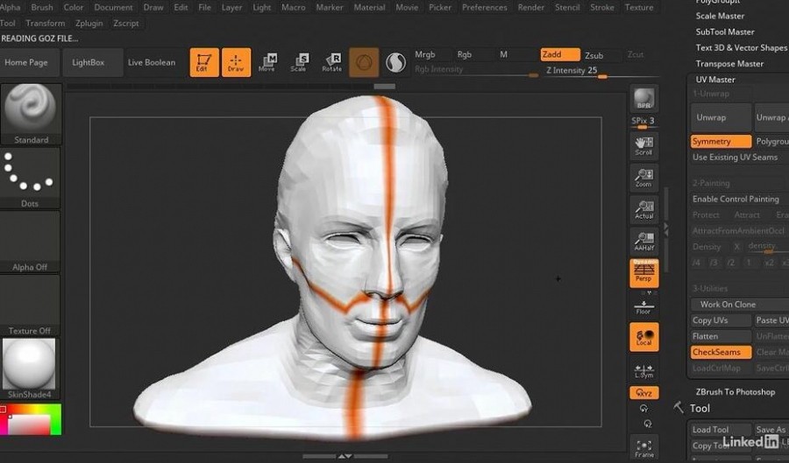Viewport: 789px width, 463px height.
Task: Open the Standard brush thumbnail
Action: pos(31,115)
